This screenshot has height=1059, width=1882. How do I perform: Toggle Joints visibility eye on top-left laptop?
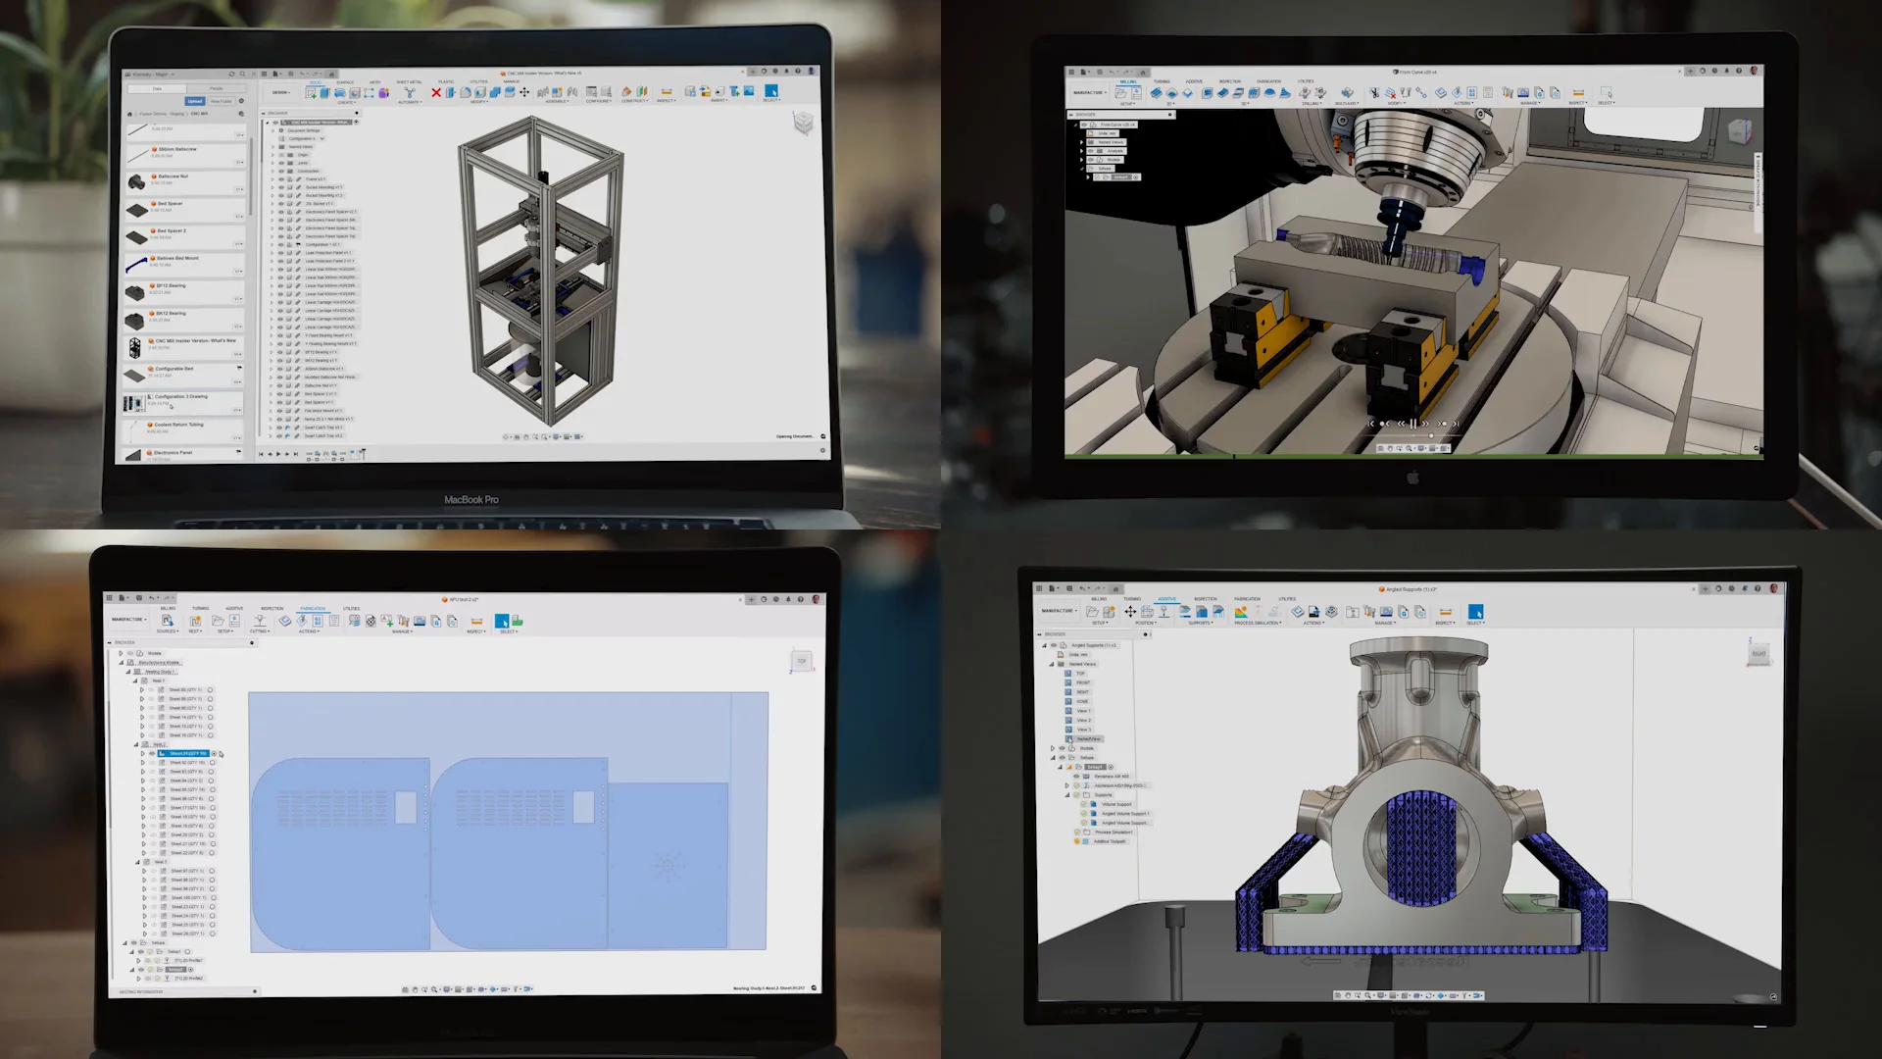click(x=281, y=163)
